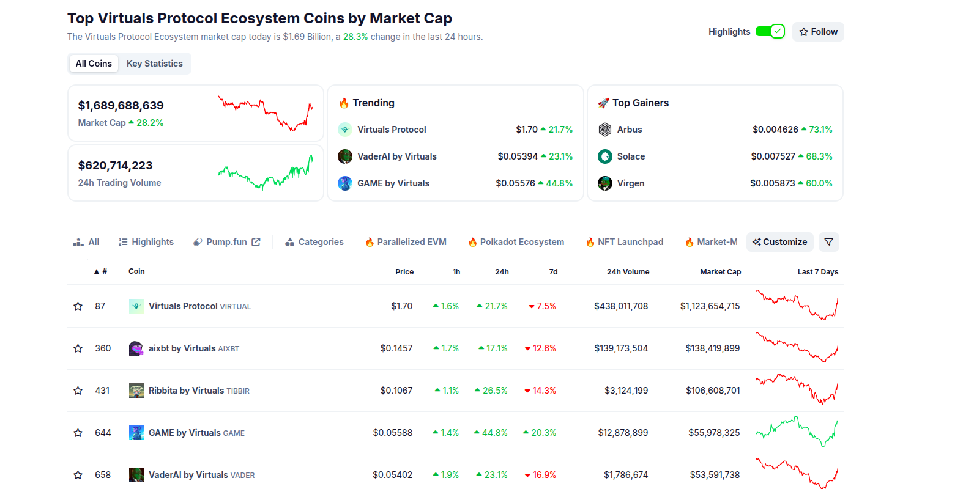Sort by the Market Cap column header
Screen dimensions: 974x500
click(x=720, y=272)
